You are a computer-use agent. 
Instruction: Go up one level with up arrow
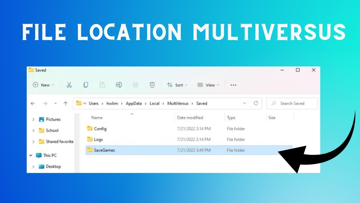[66, 103]
